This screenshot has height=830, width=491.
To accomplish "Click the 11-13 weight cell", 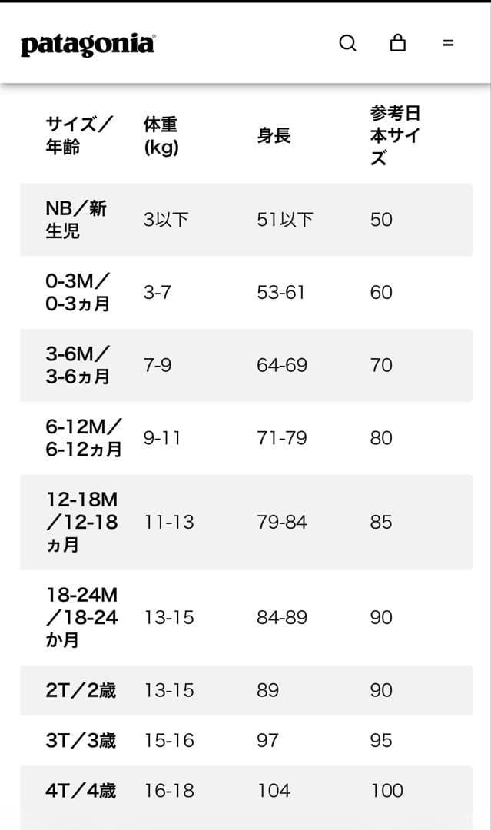I will point(169,523).
